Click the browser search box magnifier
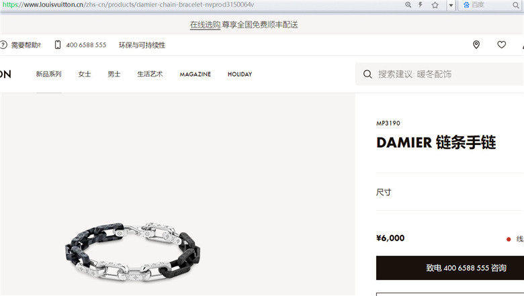Screen dimensions: 524x296 [x=516, y=5]
